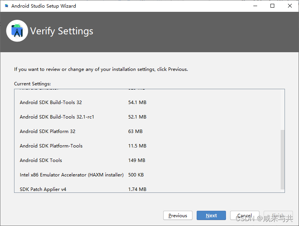Click the settings list vertical scrollbar thumb
Viewport: 299px width, 226px height.
pyautogui.click(x=282, y=160)
